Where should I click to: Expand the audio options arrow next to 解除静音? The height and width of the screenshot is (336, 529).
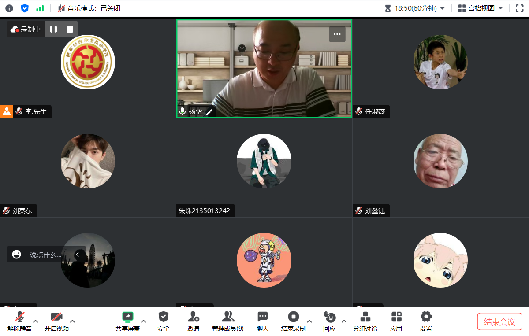pyautogui.click(x=36, y=321)
